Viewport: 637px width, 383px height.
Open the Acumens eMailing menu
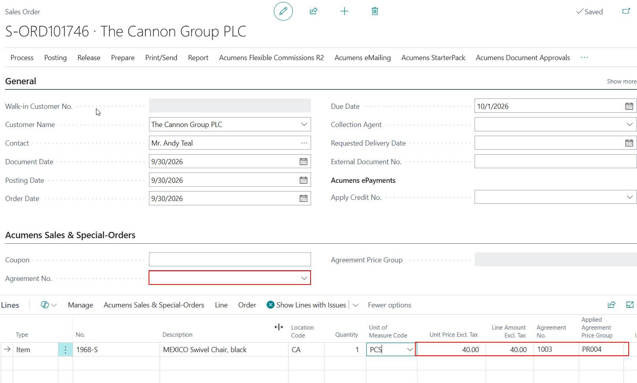point(362,58)
